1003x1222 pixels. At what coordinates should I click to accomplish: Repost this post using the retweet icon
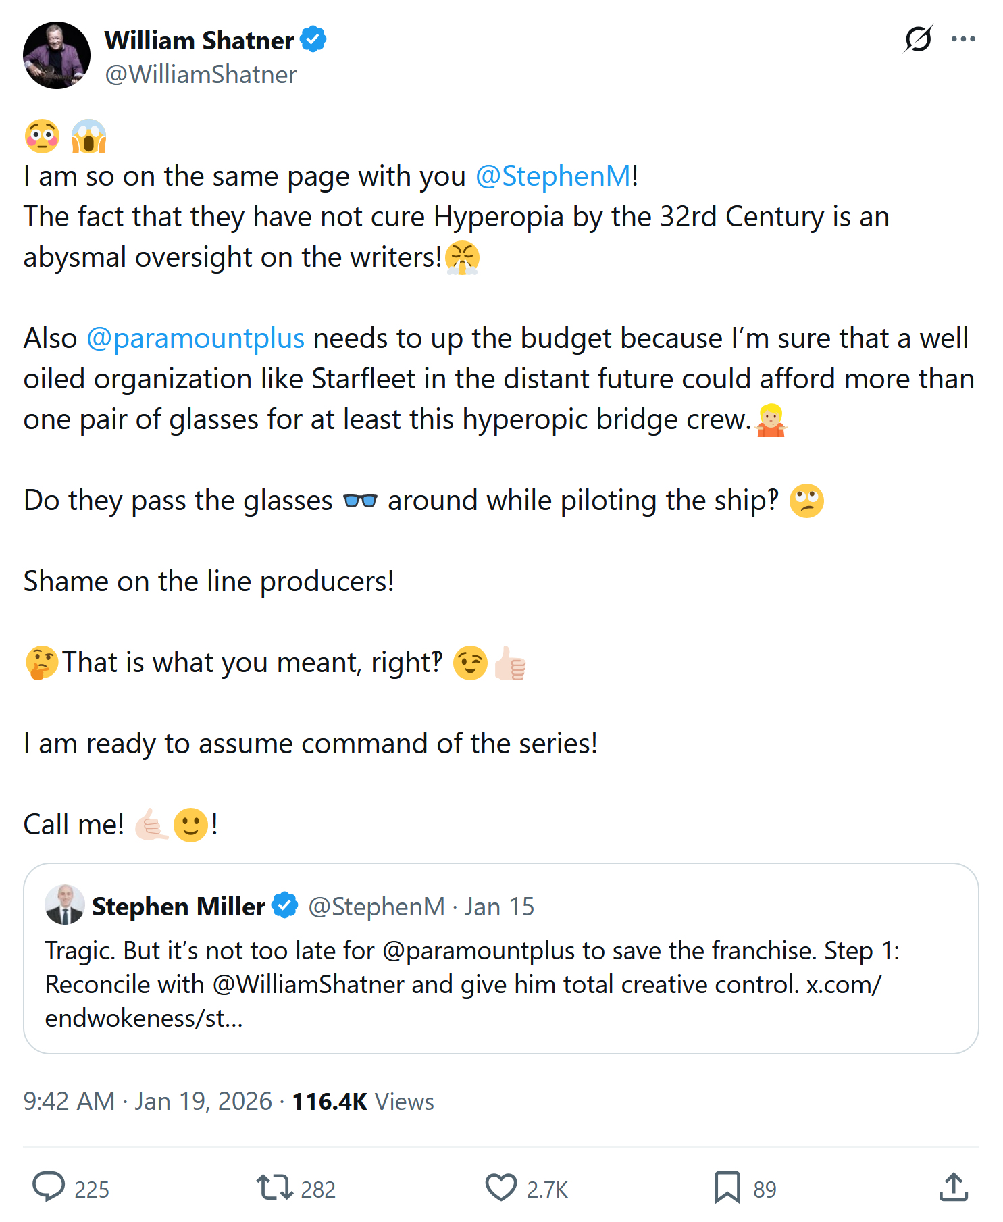(274, 1187)
